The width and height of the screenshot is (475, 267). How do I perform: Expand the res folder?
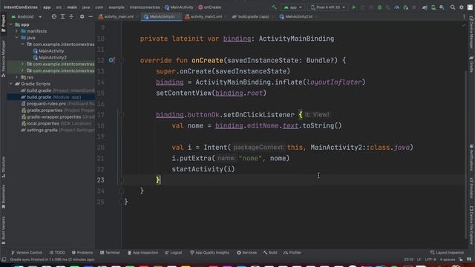(16, 77)
